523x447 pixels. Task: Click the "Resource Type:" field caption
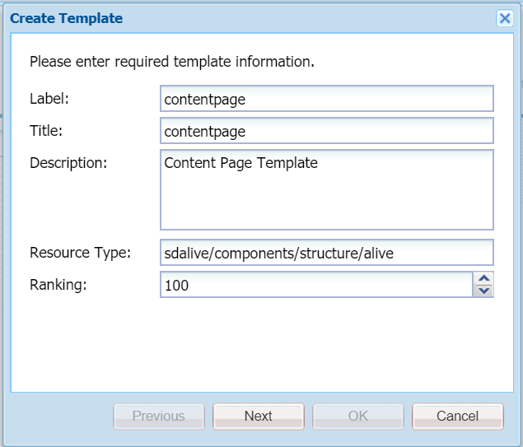pyautogui.click(x=80, y=253)
